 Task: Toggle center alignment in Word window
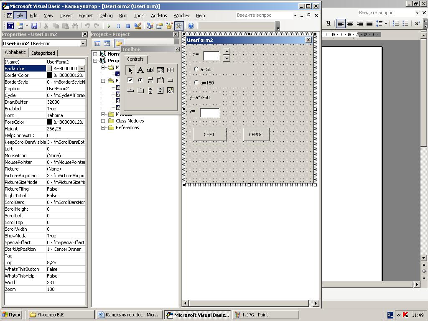tap(350, 23)
